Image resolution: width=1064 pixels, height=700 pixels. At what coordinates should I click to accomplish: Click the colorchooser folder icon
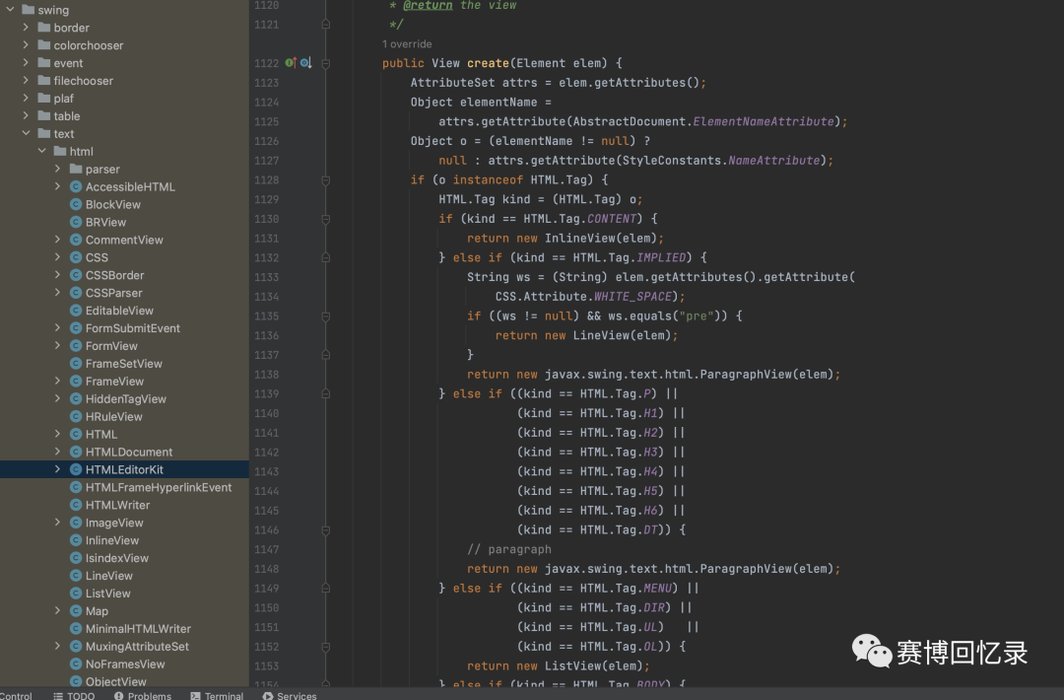(x=44, y=45)
